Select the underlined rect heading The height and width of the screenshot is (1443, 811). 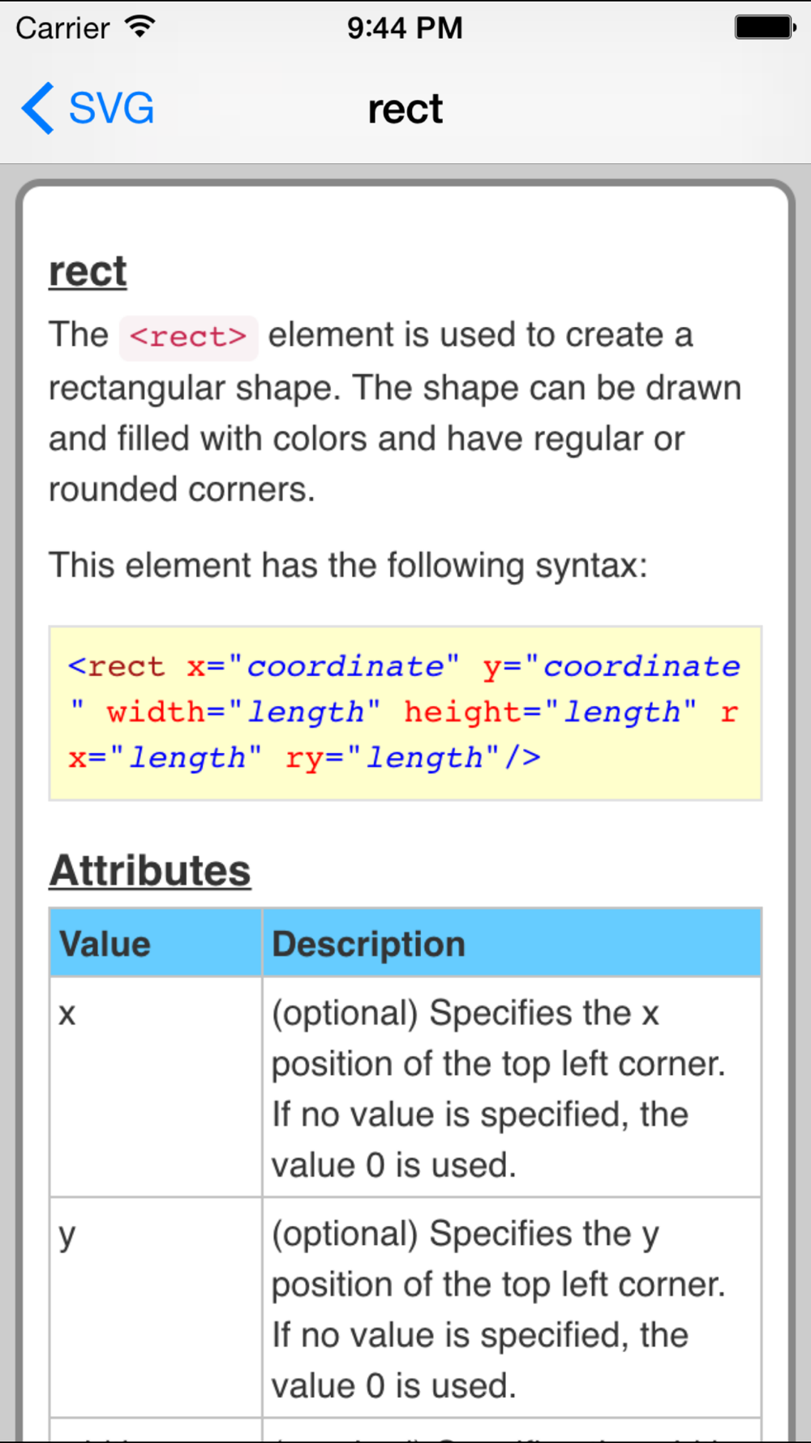(x=88, y=271)
